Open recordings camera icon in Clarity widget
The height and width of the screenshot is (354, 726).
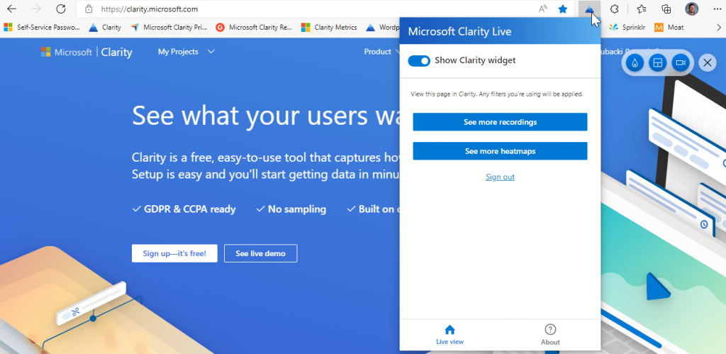pos(680,63)
